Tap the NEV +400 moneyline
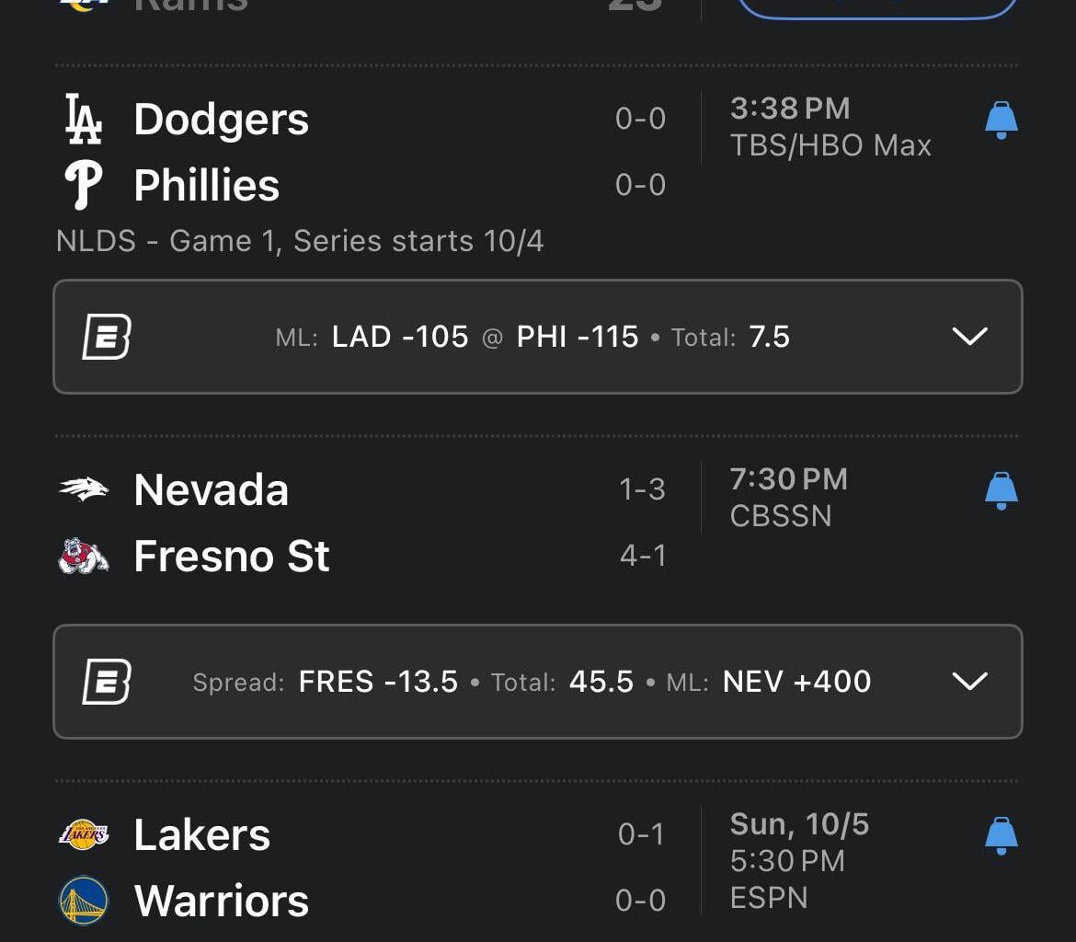The width and height of the screenshot is (1076, 942). pyautogui.click(x=796, y=682)
